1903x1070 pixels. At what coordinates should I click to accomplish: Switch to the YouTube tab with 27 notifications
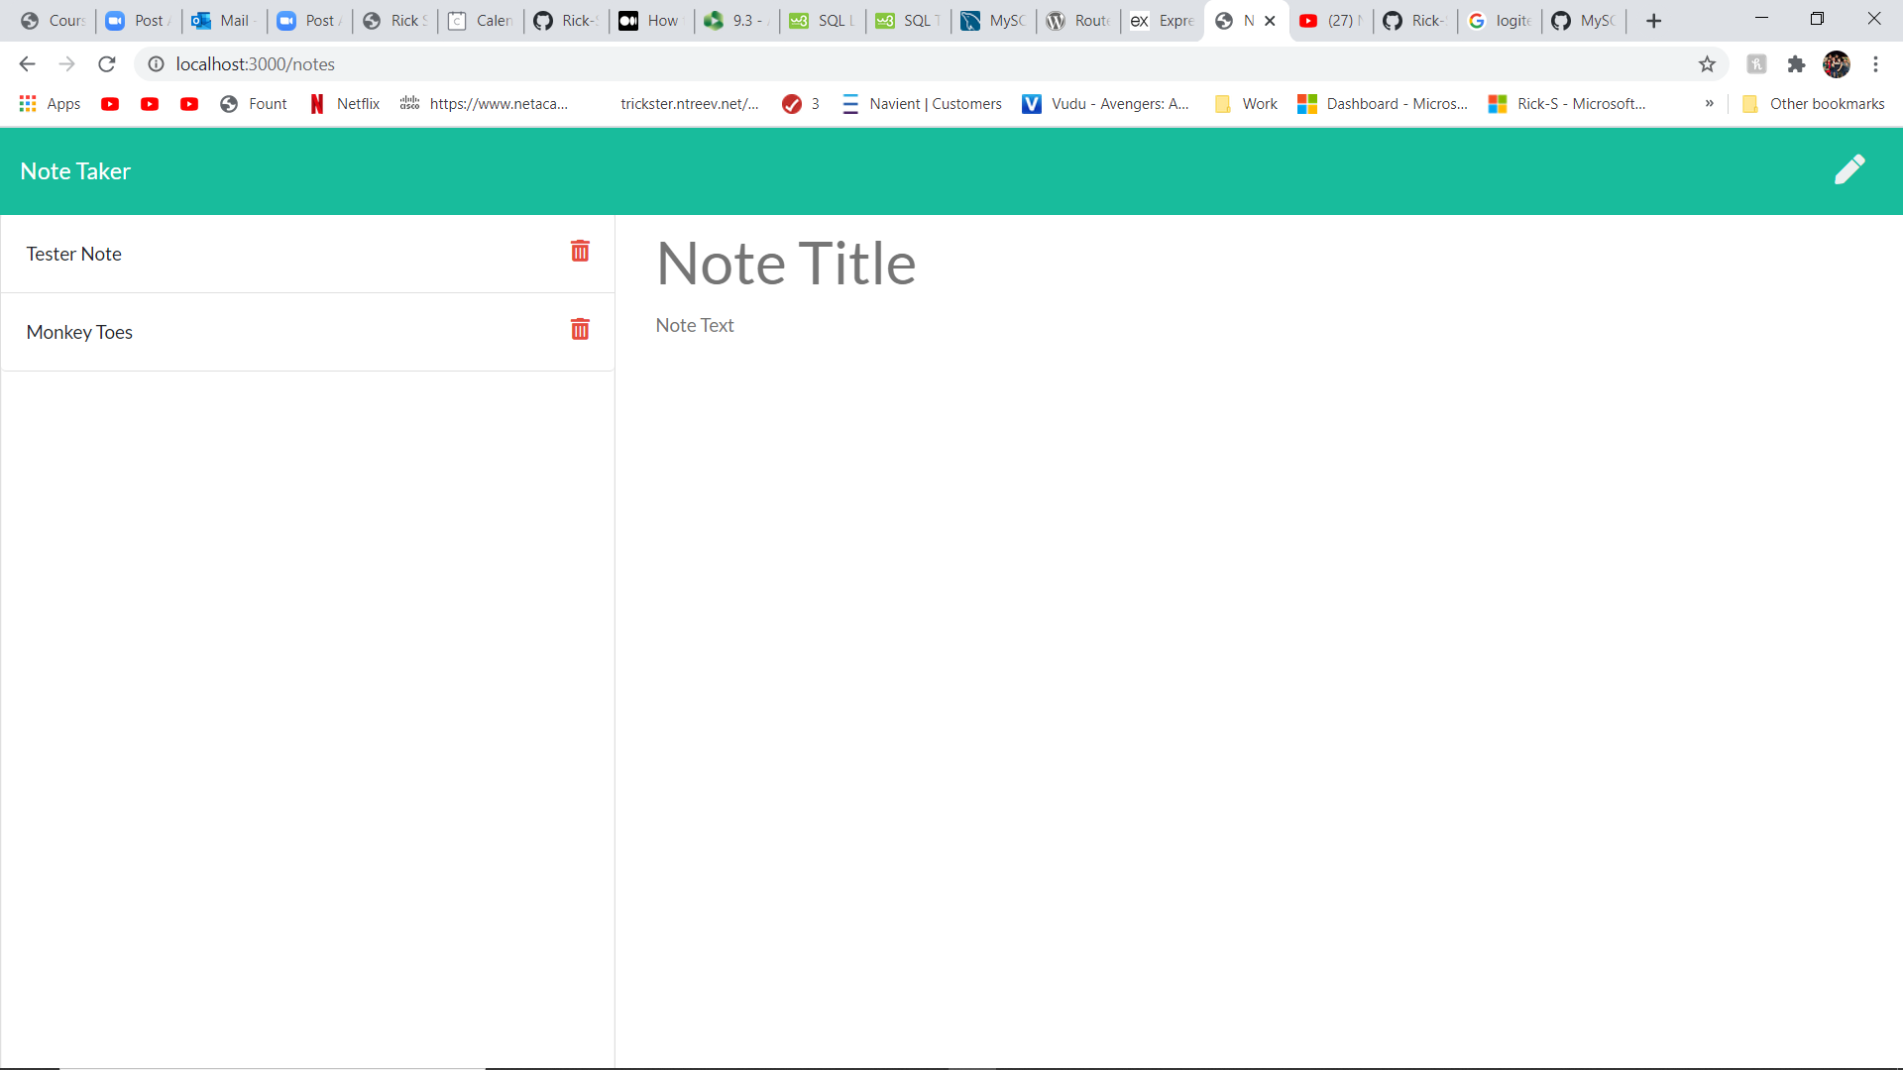pos(1333,20)
